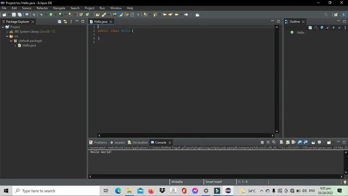Click Remove Launch X icon in Console
348x196 pixels.
click(268, 142)
